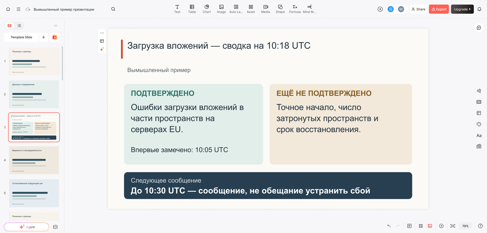The image size is (487, 233).
Task: Open the 79% zoom level menu
Action: tap(465, 226)
